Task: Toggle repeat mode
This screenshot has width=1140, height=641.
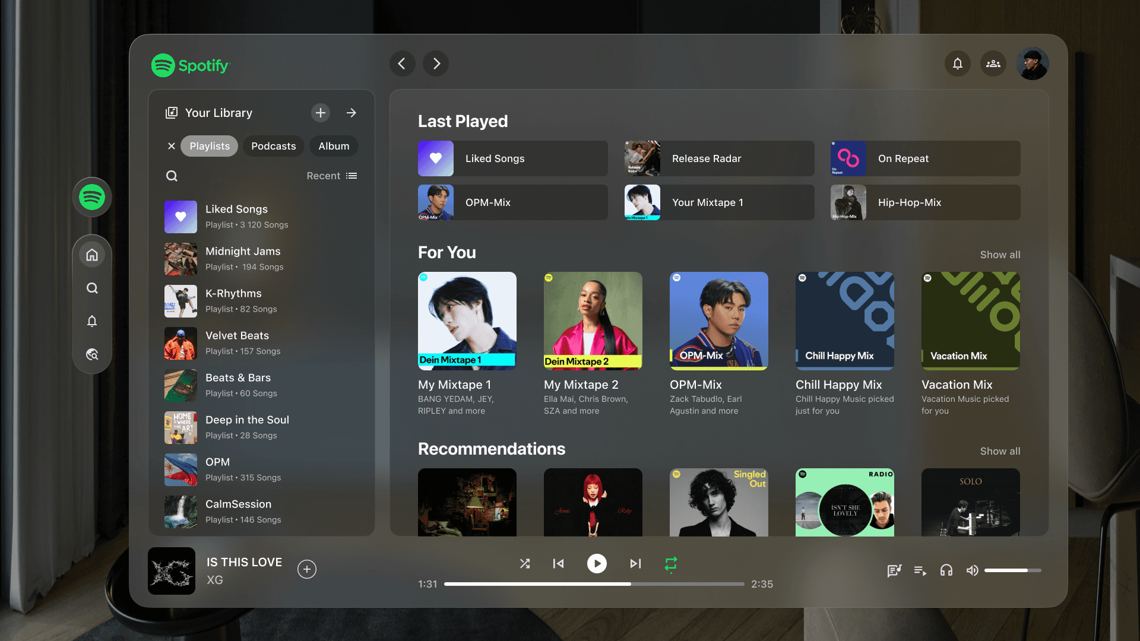Action: [671, 563]
